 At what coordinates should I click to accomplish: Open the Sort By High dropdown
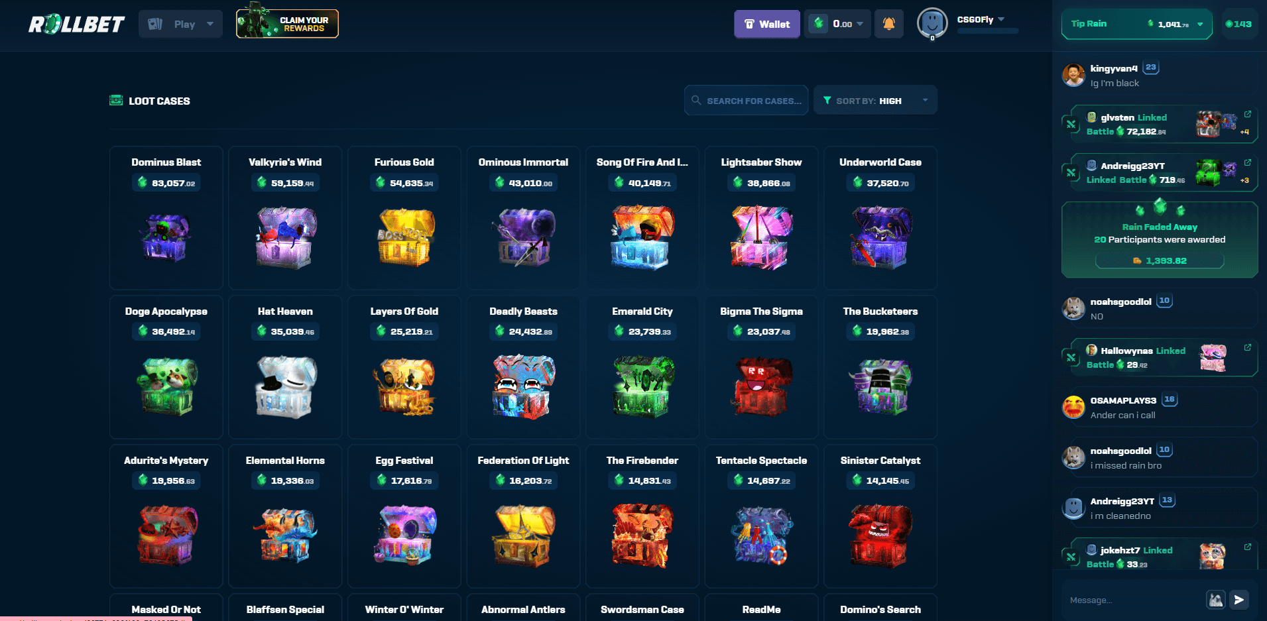875,101
